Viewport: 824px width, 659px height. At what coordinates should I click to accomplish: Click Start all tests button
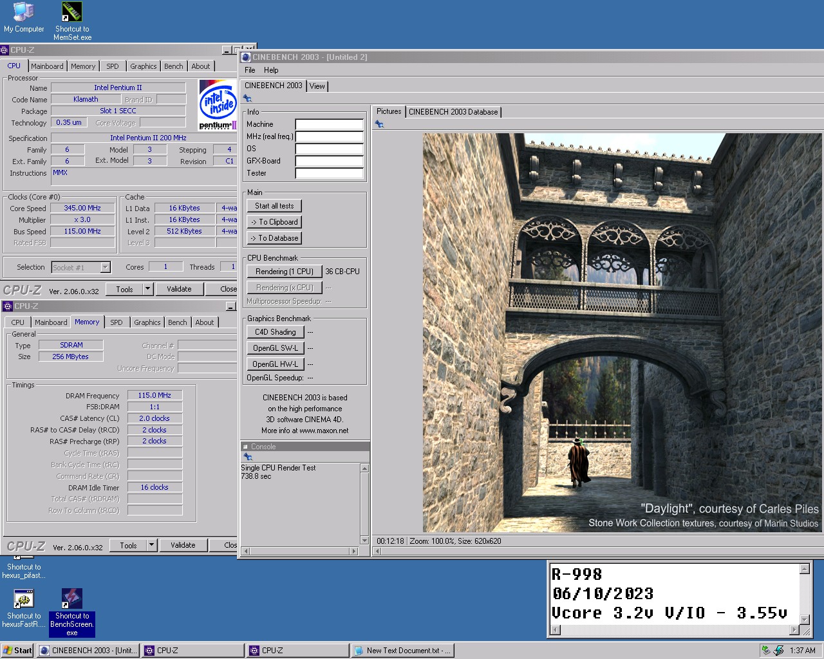click(274, 206)
